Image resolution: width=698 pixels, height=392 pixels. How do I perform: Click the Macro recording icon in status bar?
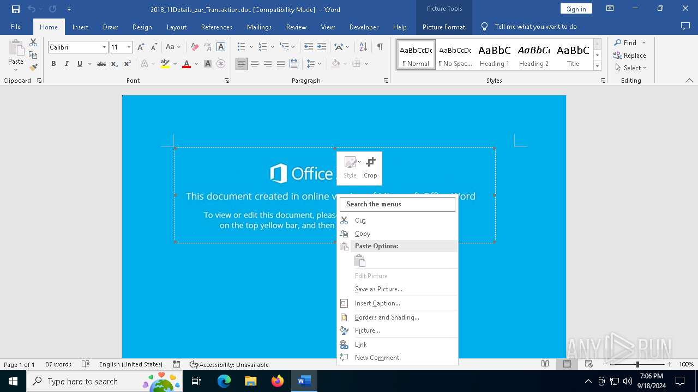coord(177,364)
